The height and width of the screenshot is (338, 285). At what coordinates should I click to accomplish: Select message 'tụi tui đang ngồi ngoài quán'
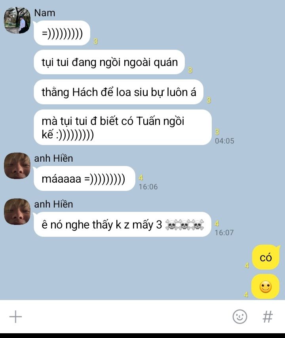[109, 62]
